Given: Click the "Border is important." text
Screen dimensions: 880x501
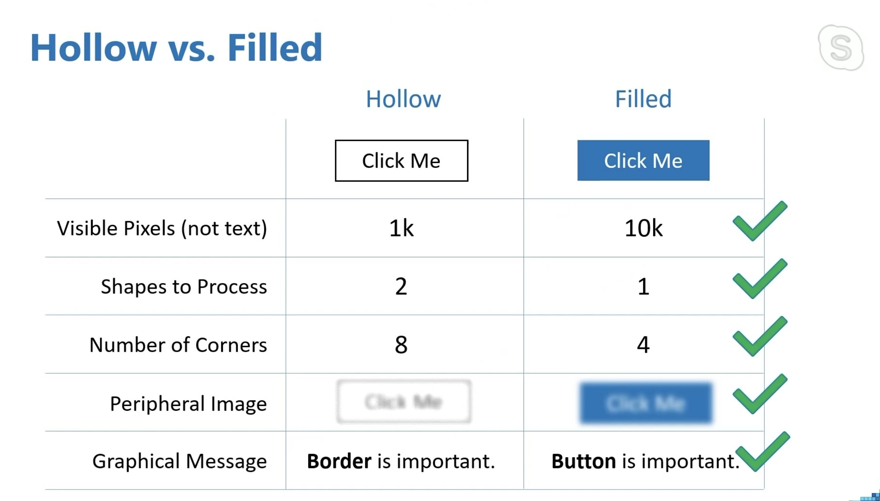Looking at the screenshot, I should [x=401, y=461].
